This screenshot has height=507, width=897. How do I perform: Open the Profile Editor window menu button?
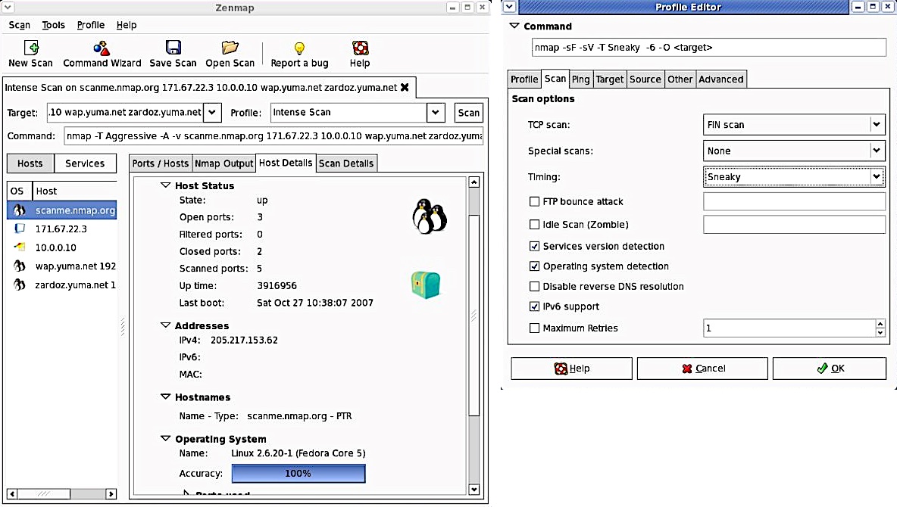pos(509,7)
